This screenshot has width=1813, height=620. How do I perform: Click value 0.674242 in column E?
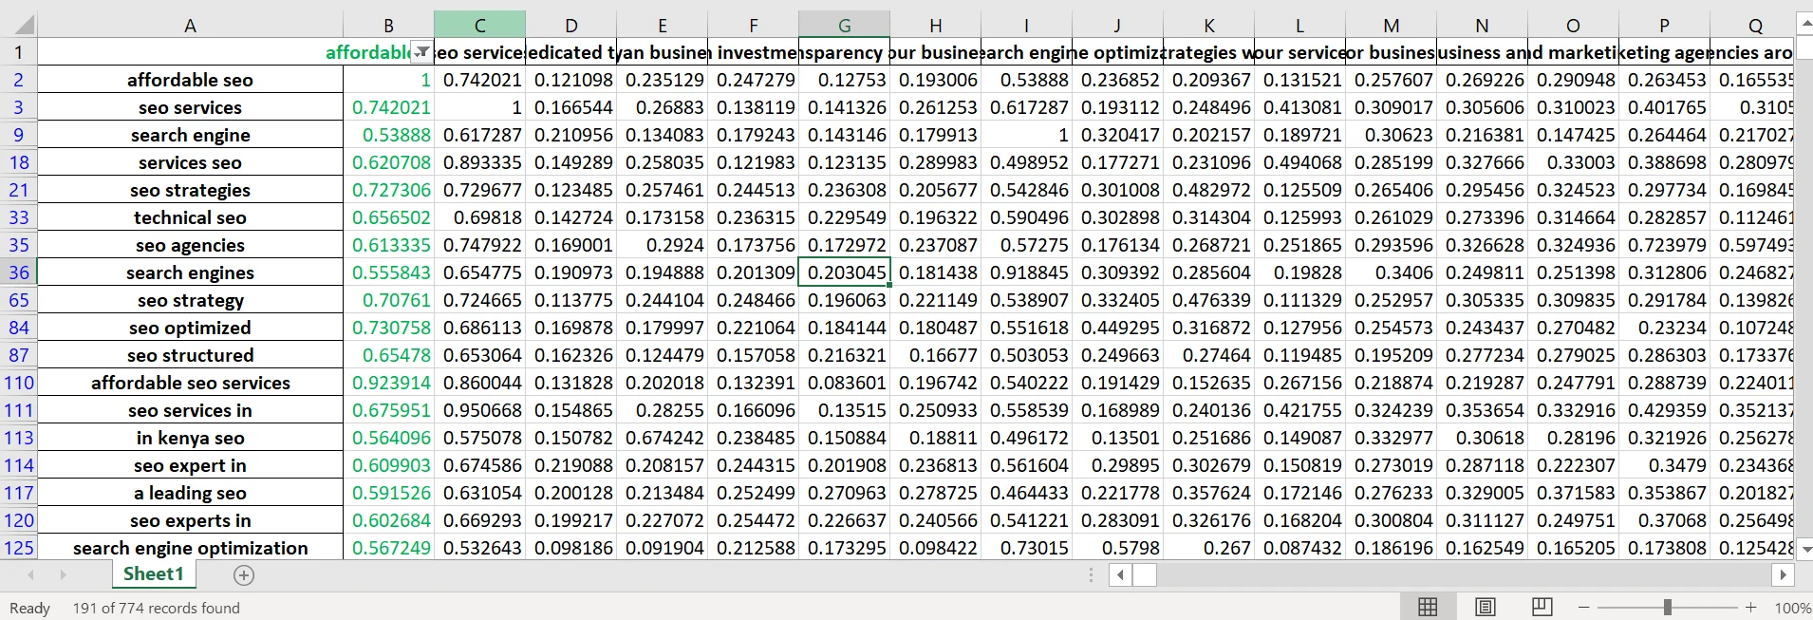point(662,438)
